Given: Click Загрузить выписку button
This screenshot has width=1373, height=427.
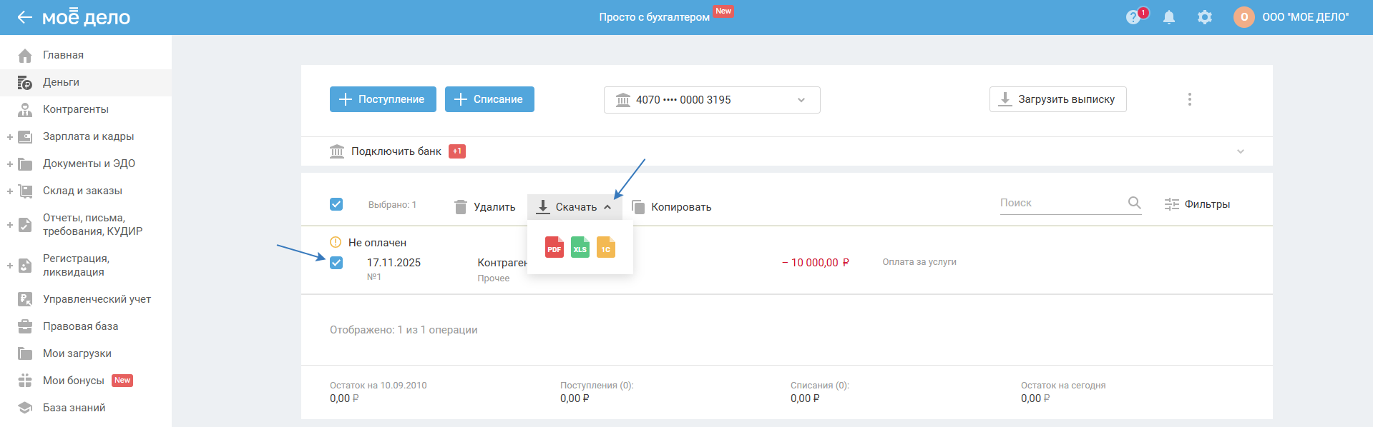Looking at the screenshot, I should [1057, 99].
